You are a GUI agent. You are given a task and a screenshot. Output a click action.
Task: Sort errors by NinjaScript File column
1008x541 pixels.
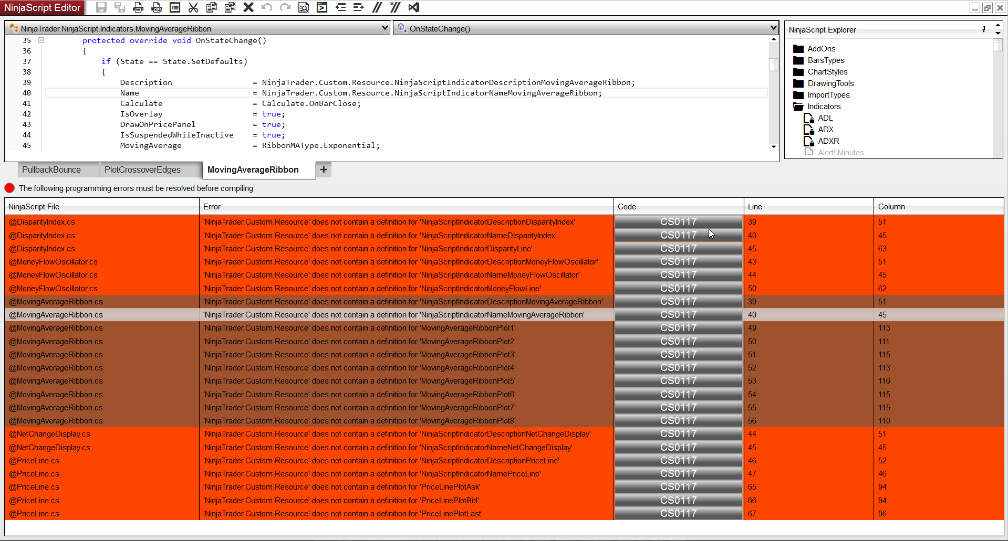(102, 207)
